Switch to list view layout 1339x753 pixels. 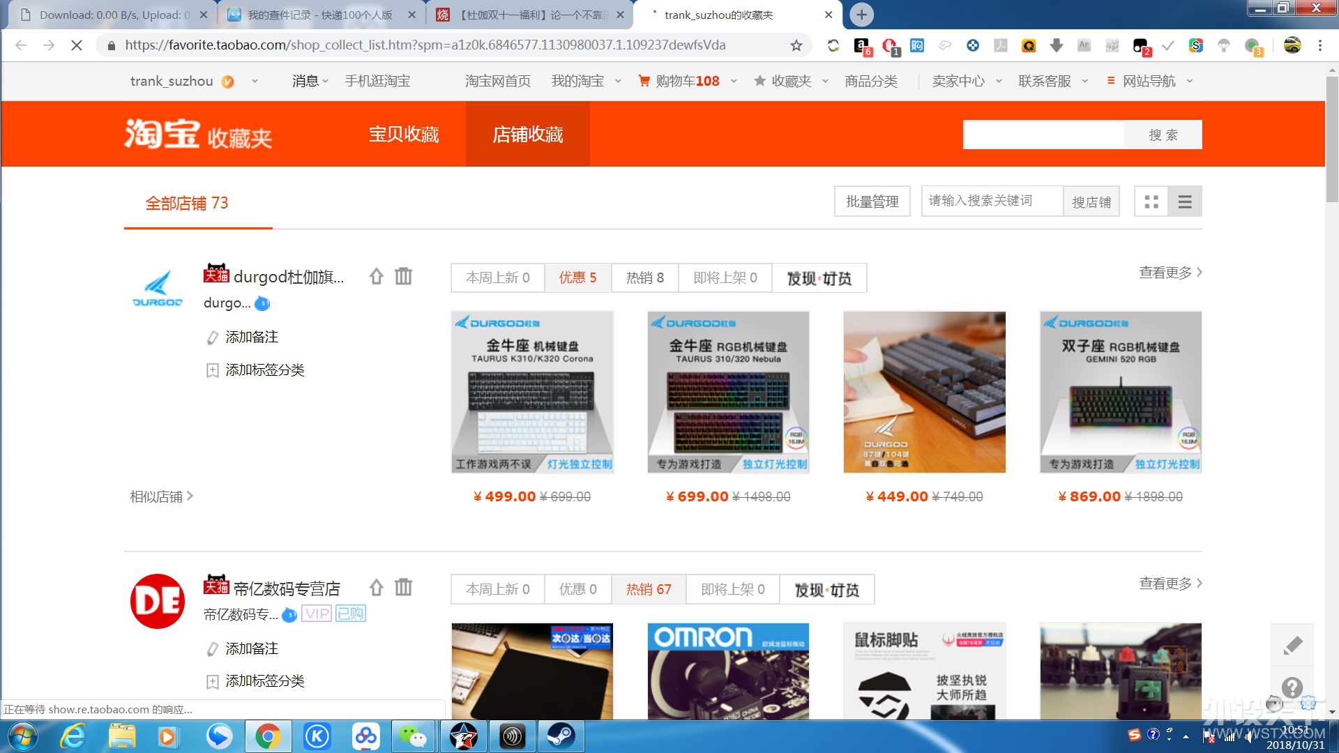1185,201
